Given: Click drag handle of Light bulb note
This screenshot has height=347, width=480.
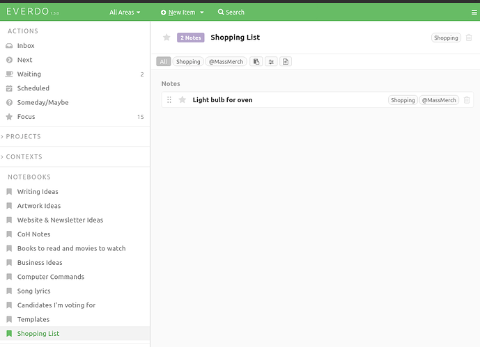Looking at the screenshot, I should [x=169, y=100].
